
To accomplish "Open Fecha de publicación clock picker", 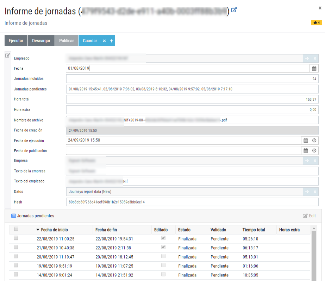I will pos(314,151).
